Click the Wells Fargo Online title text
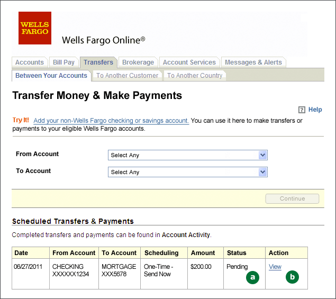Viewport: 336px width, 299px height. 104,40
